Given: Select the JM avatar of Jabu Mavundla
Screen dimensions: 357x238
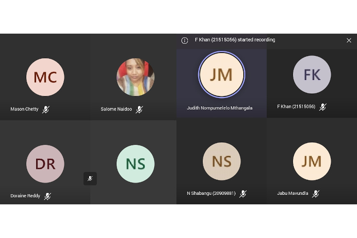Looking at the screenshot, I should tap(312, 161).
